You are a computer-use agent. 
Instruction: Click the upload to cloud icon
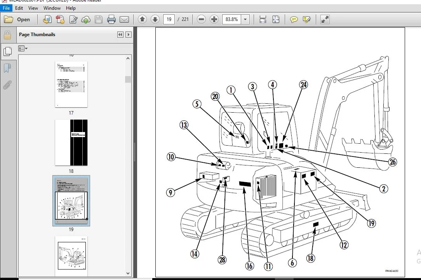(x=86, y=19)
